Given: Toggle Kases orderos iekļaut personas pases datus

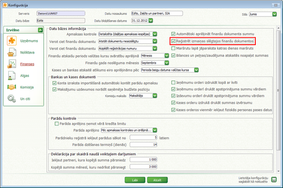Looking at the screenshot, I should pyautogui.click(x=173, y=110).
